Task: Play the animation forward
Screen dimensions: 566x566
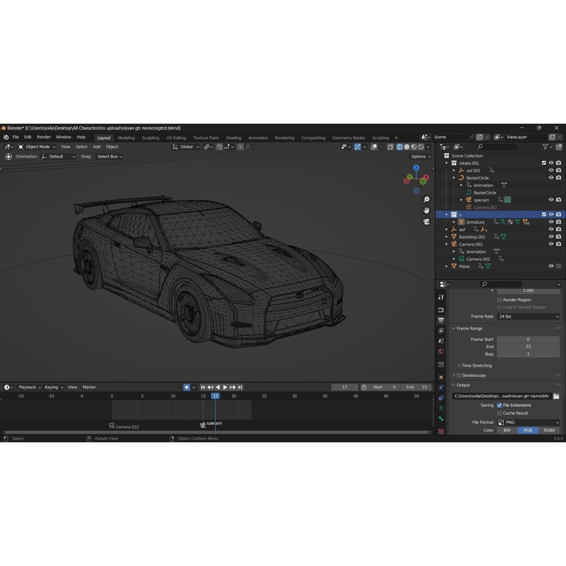Action: click(x=225, y=387)
